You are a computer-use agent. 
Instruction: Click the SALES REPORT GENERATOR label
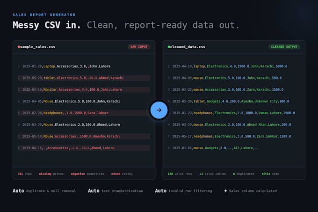click(x=44, y=15)
